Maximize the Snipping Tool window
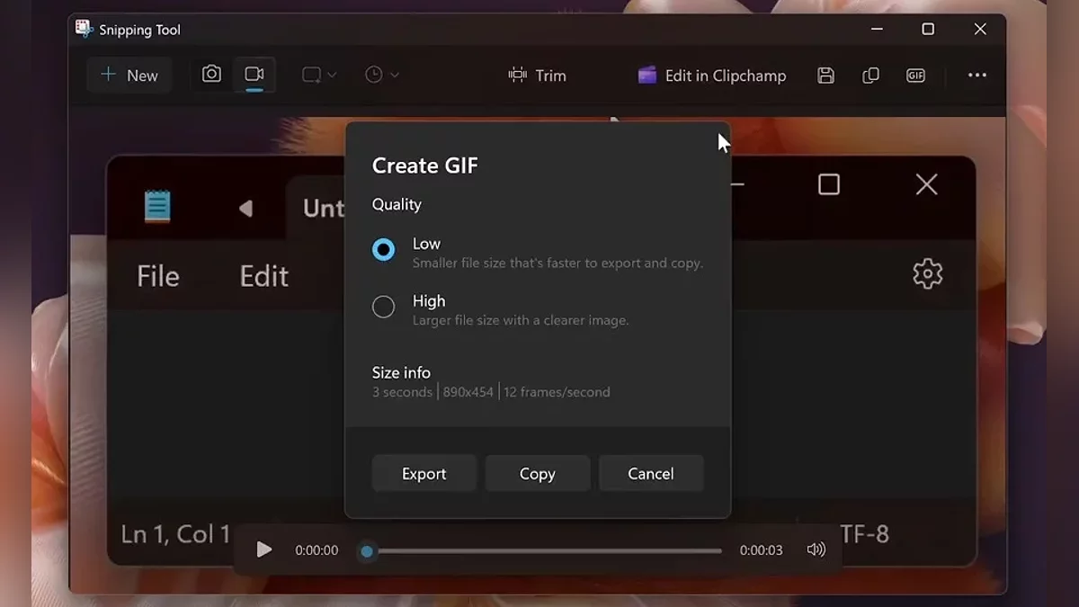Screen dimensions: 1079x607 point(928,30)
